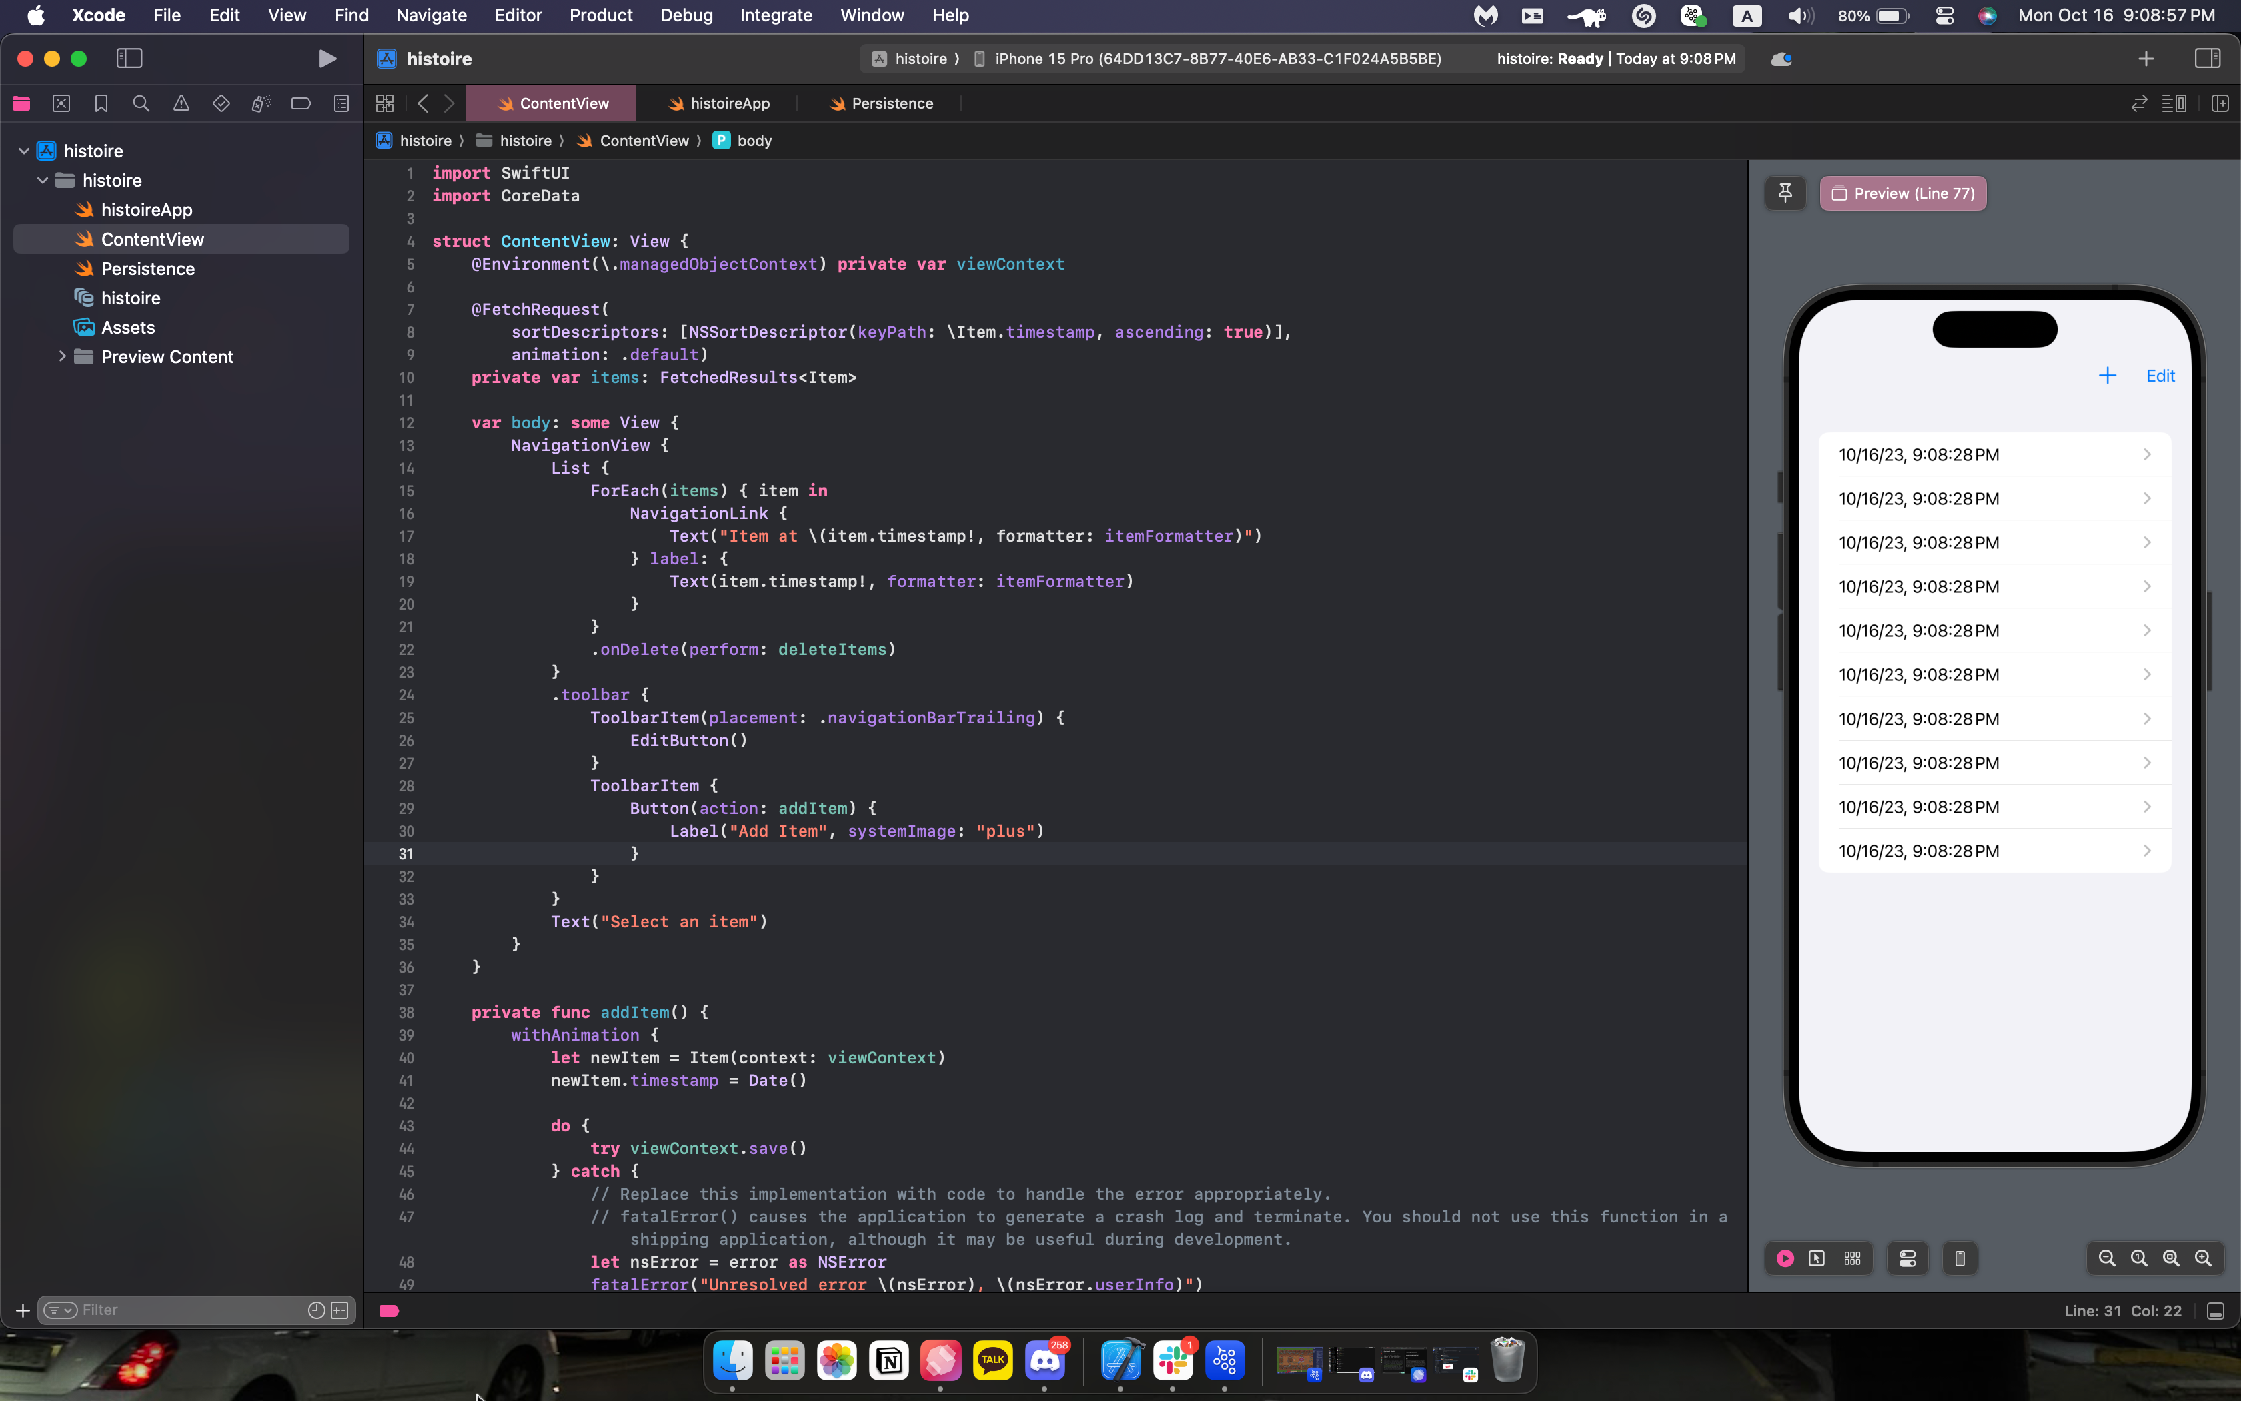Open the library with the plus button
This screenshot has height=1401, width=2241.
point(2146,59)
